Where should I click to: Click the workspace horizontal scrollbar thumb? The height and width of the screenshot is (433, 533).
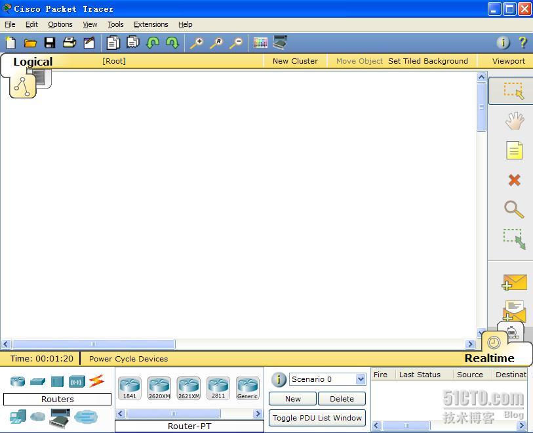pyautogui.click(x=94, y=344)
